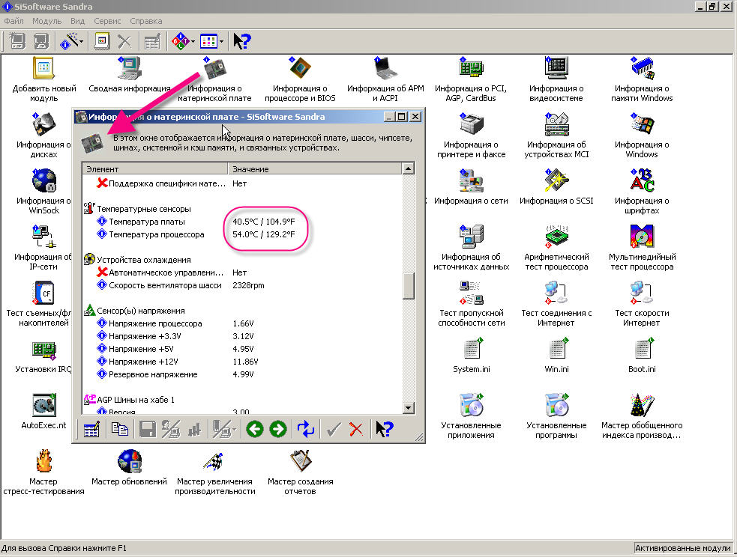Viewport: 737px width, 557px height.
Task: Launch Тест соединения с Интернет
Action: 556,304
